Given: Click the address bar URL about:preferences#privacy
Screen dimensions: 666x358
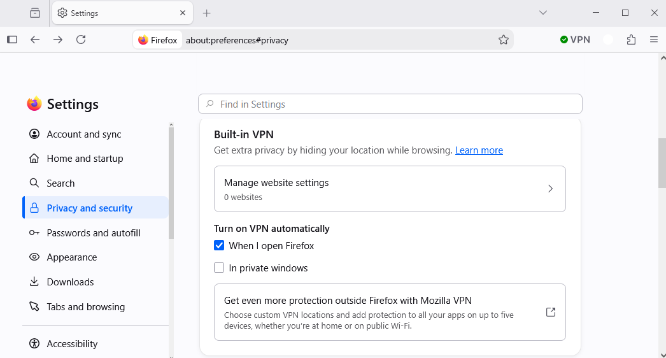Looking at the screenshot, I should pos(237,40).
